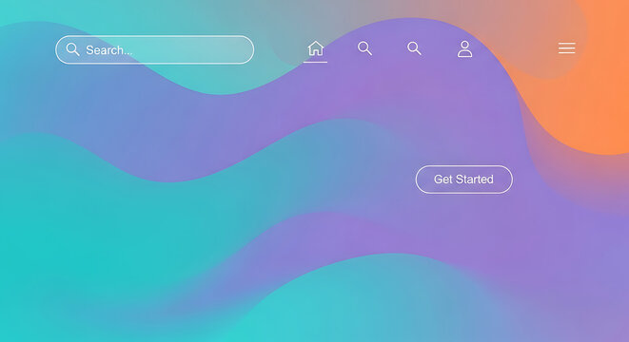
Task: Open the user profile icon
Action: 465,48
